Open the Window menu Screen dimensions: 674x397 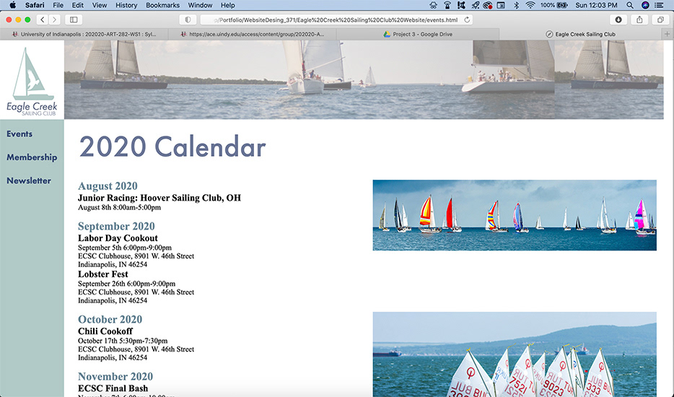point(200,5)
